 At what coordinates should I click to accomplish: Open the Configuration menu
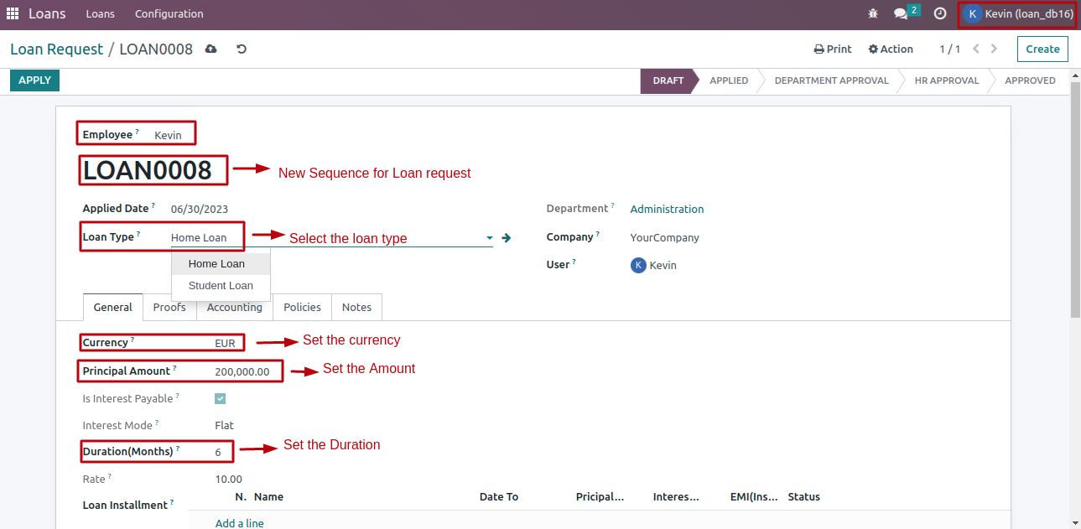click(x=169, y=14)
